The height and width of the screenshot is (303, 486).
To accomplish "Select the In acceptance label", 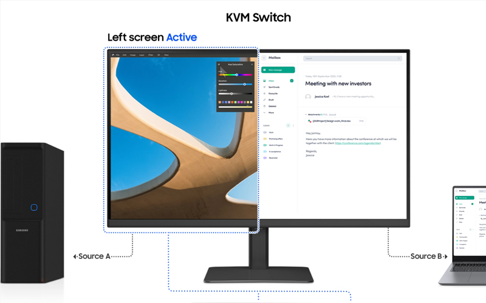I will (272, 151).
